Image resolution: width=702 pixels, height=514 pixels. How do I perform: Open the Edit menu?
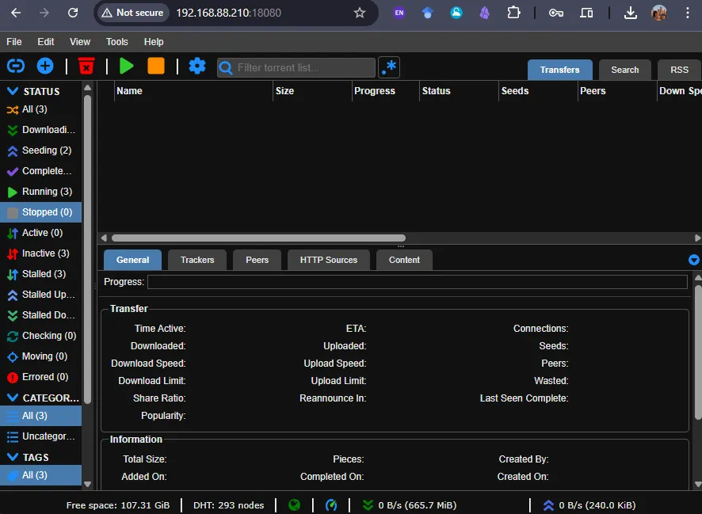[46, 42]
